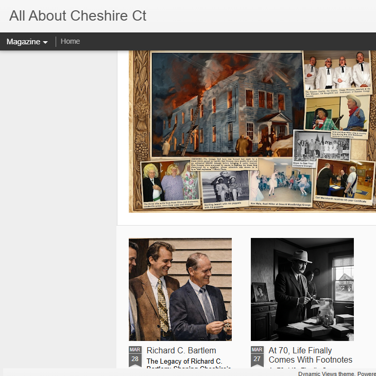Image resolution: width=376 pixels, height=376 pixels.
Task: Go to the Home page link
Action: point(70,41)
